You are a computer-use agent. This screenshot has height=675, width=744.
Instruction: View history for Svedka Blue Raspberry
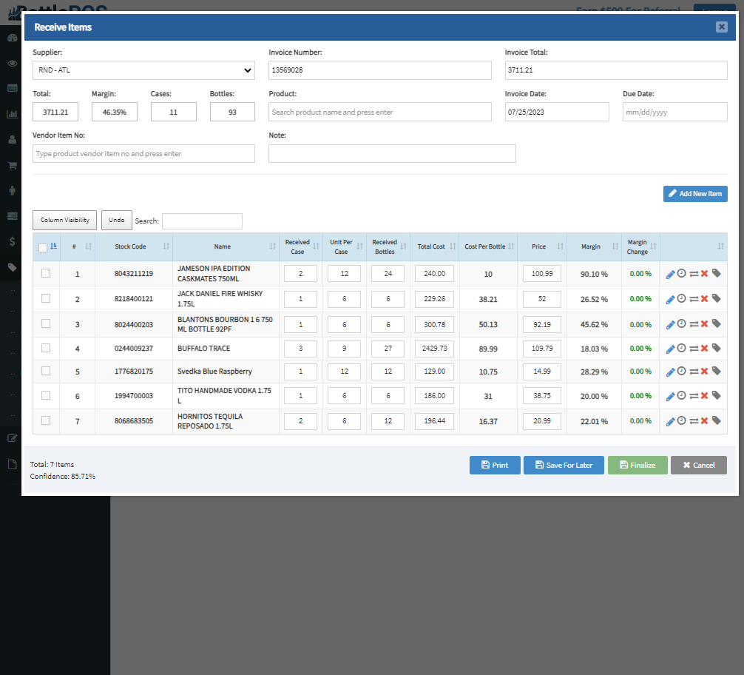(680, 371)
